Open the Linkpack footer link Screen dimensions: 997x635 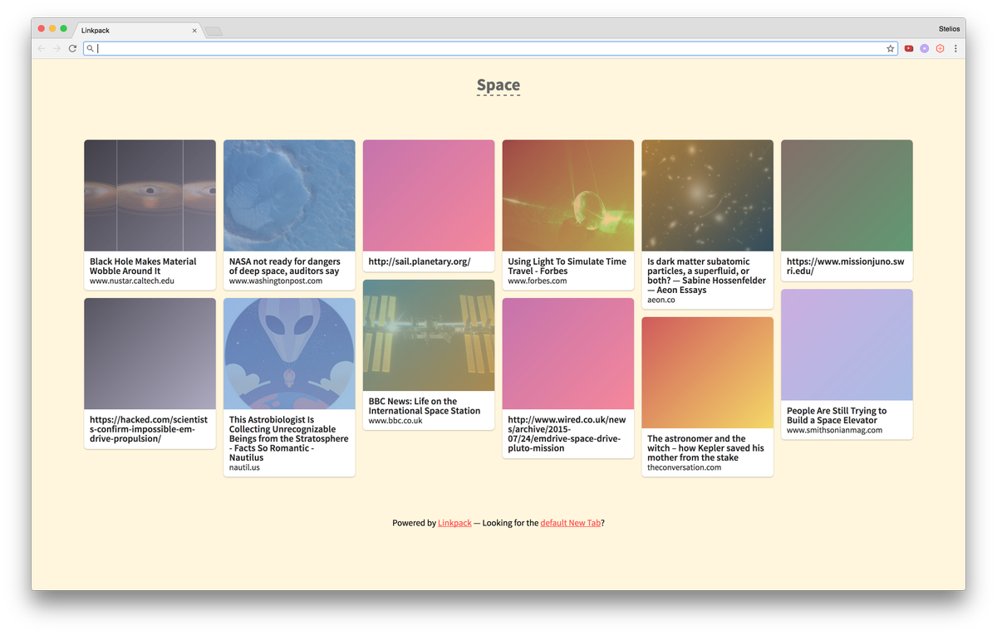(x=454, y=523)
